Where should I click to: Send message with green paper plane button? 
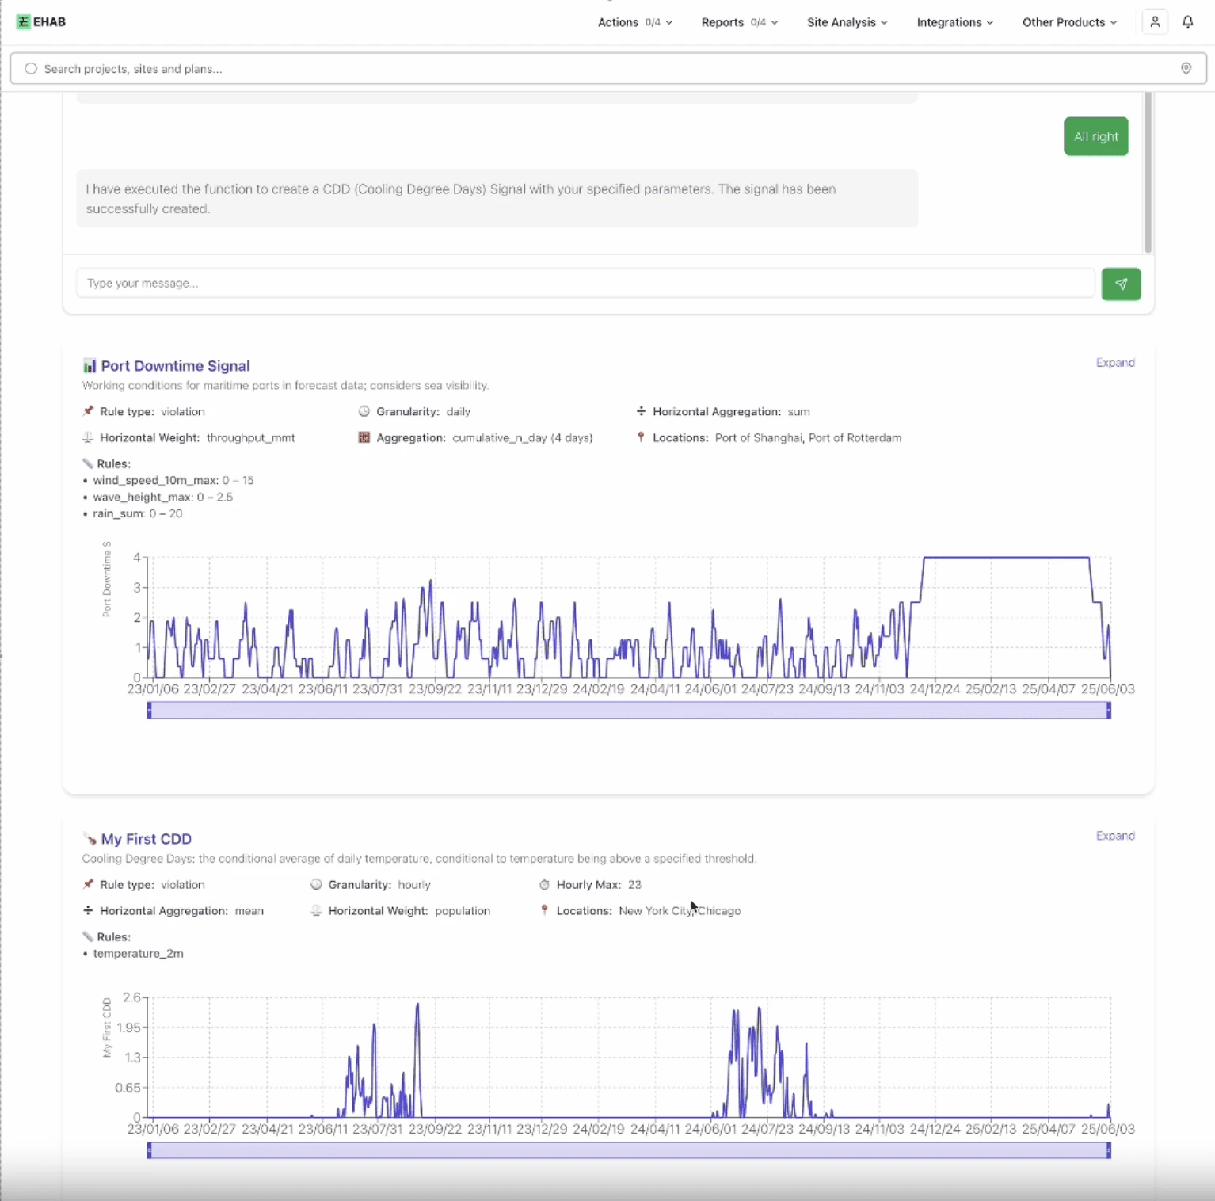(1120, 284)
